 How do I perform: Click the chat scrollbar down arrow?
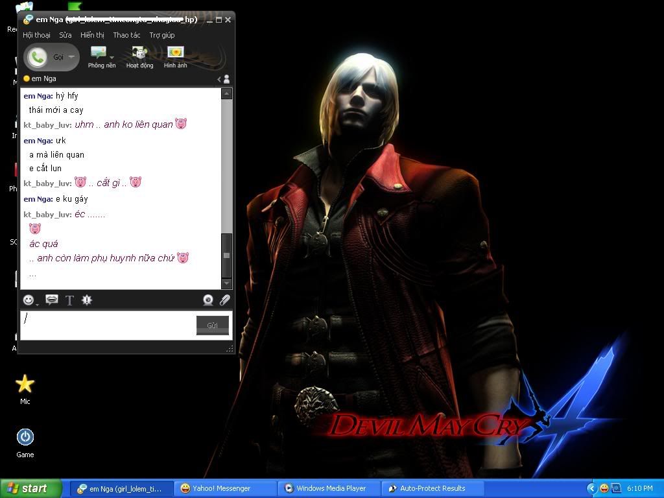pyautogui.click(x=226, y=283)
